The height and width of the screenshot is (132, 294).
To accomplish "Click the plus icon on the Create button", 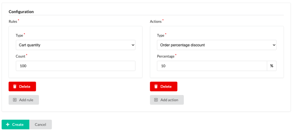I will (8, 125).
